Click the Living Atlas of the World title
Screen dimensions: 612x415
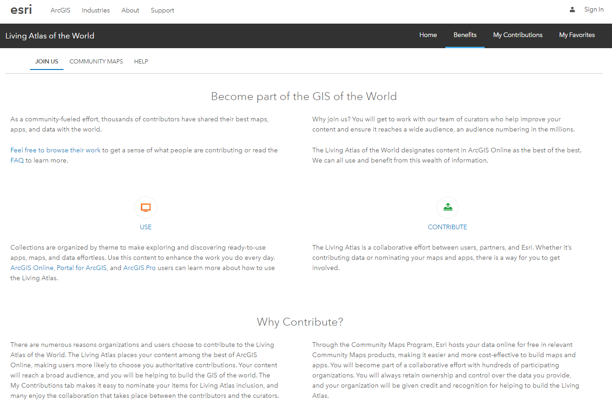coord(50,36)
